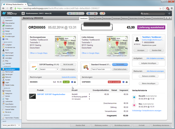Click the info icon next to INV00005
This screenshot has height=129, width=175.
(72, 82)
